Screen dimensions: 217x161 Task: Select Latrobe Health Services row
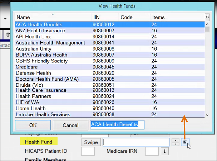click(110, 114)
